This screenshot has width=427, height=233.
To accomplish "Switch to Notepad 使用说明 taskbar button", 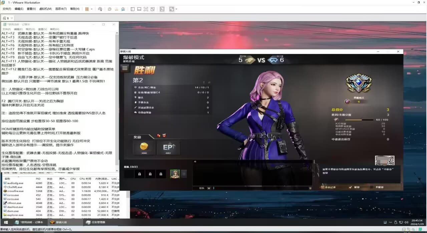I will (29, 222).
